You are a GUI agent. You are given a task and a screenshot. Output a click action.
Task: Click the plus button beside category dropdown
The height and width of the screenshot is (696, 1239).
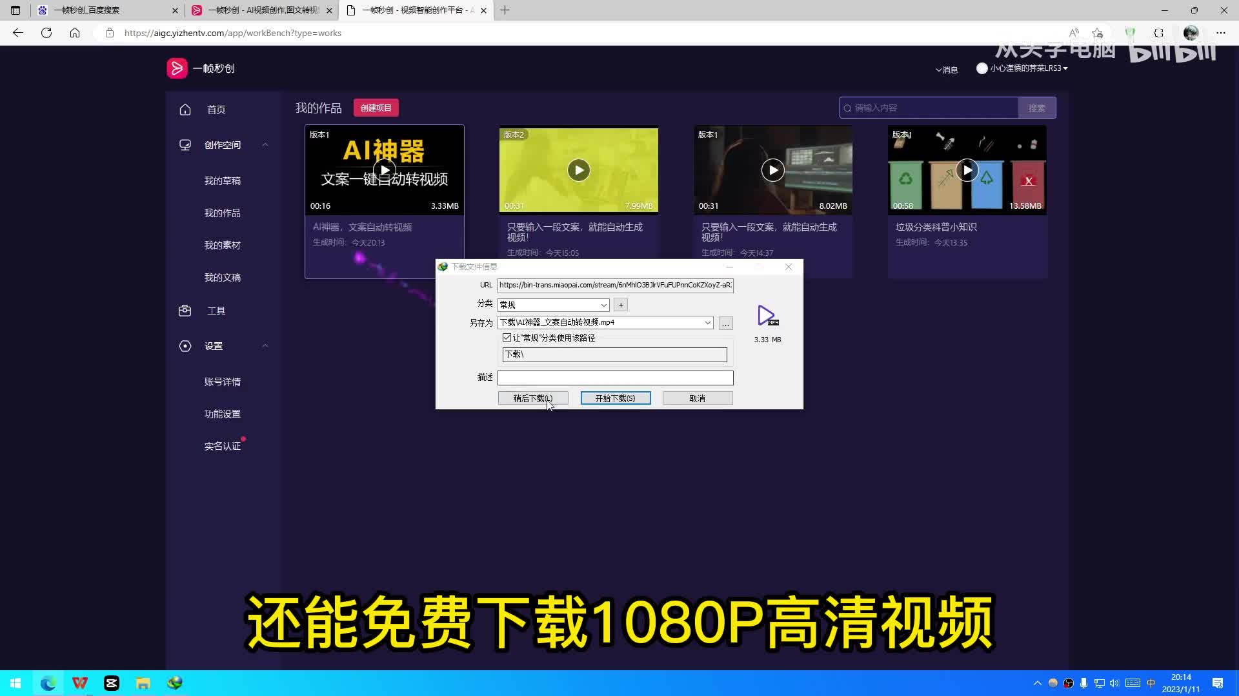tap(621, 305)
